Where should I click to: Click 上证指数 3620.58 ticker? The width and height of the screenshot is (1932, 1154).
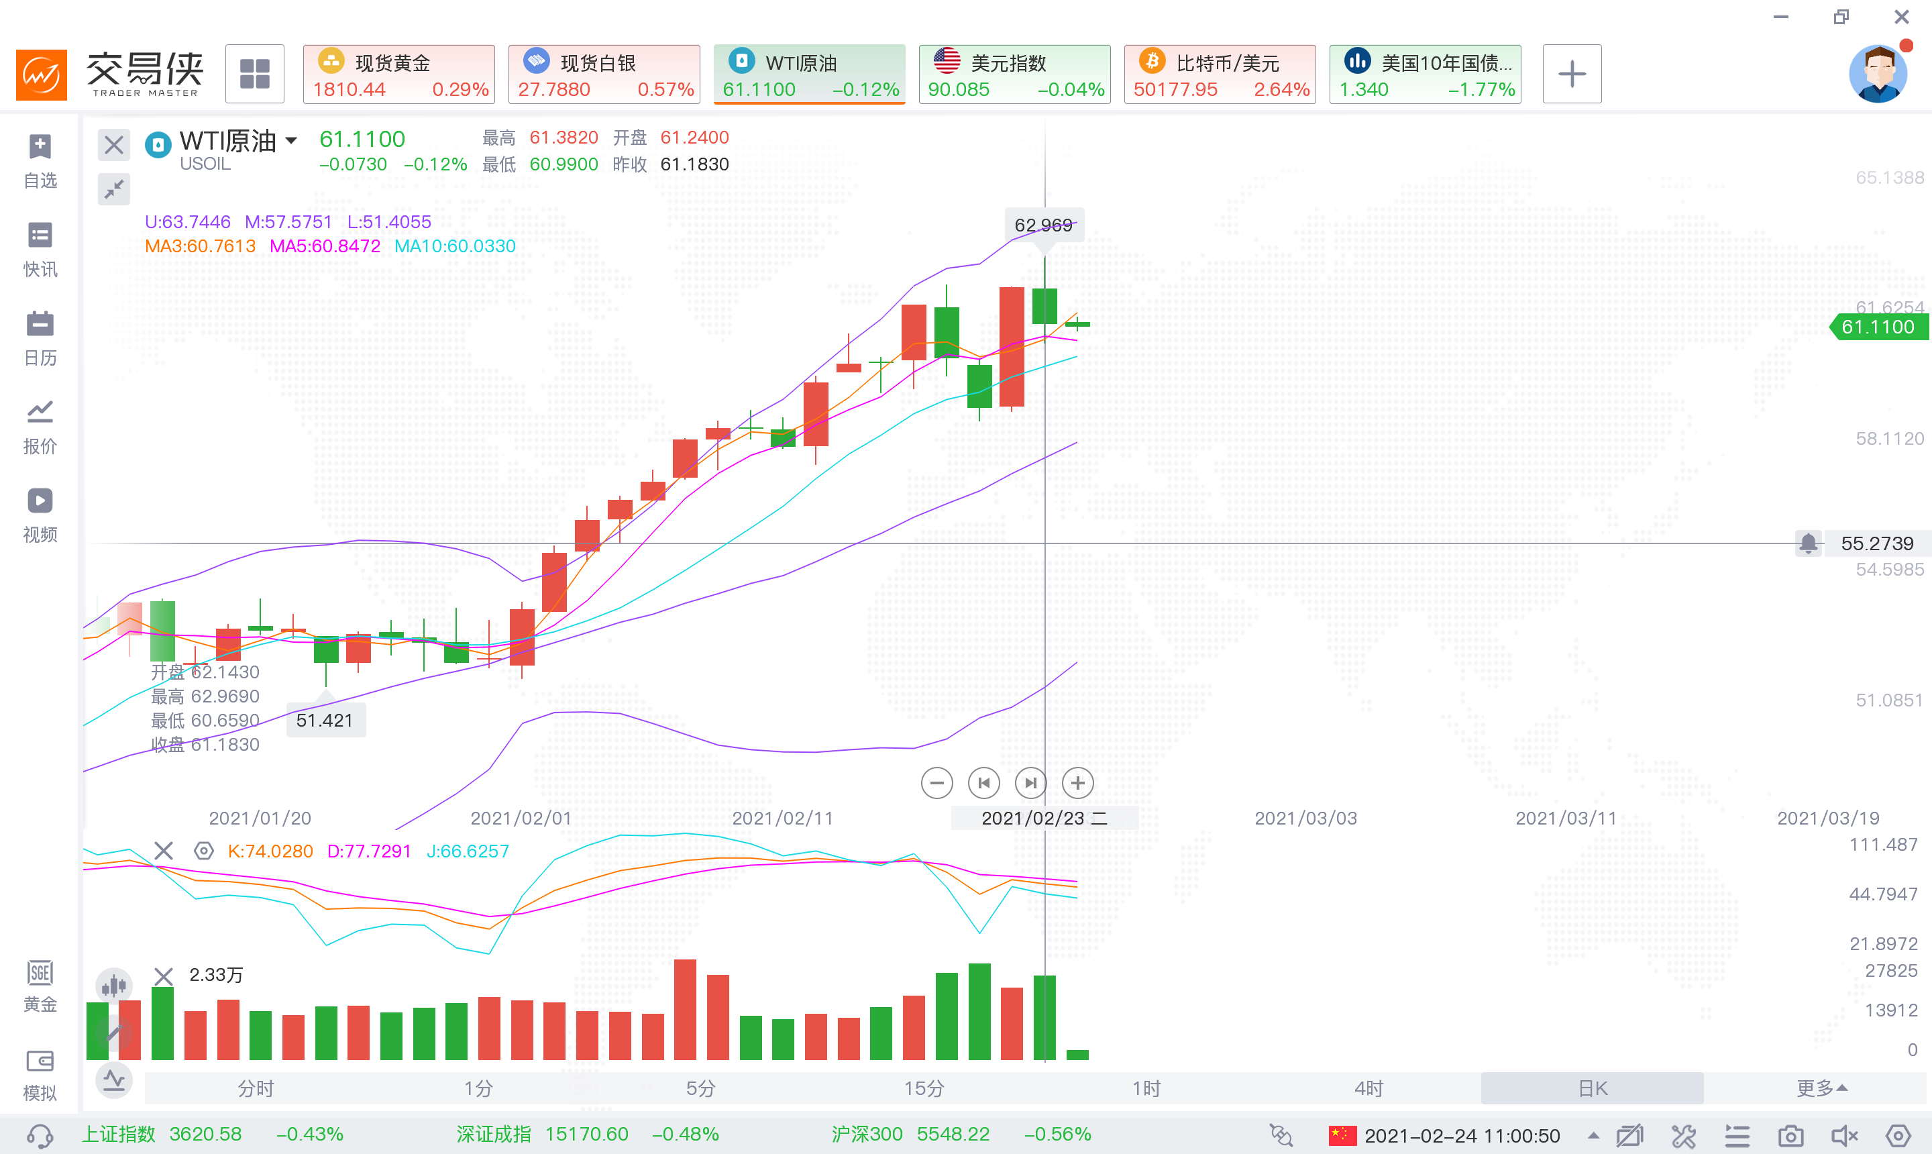coord(213,1134)
